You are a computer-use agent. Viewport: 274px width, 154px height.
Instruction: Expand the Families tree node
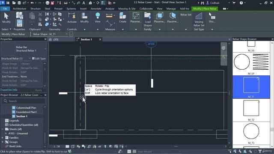tap(3, 138)
